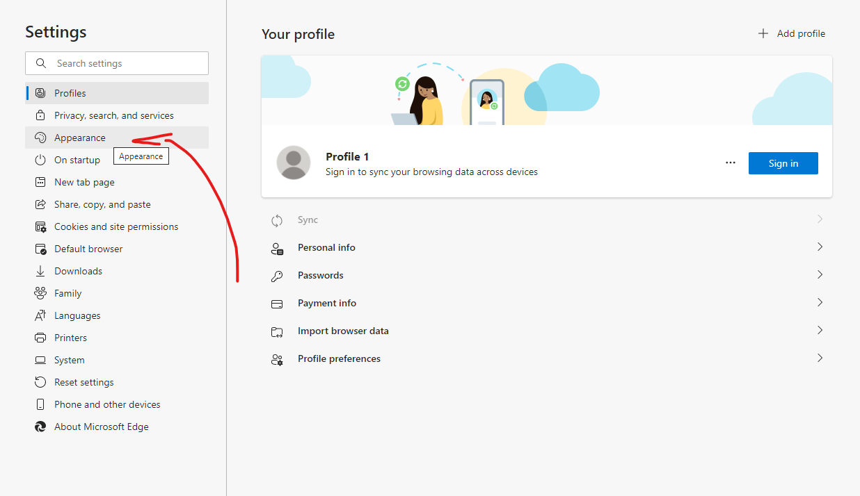Open the Reset settings section
The height and width of the screenshot is (496, 860).
click(x=83, y=382)
